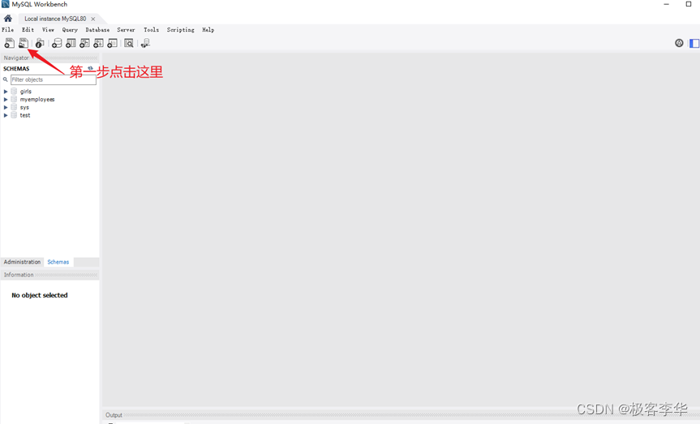Expand the girls schema

(x=6, y=91)
